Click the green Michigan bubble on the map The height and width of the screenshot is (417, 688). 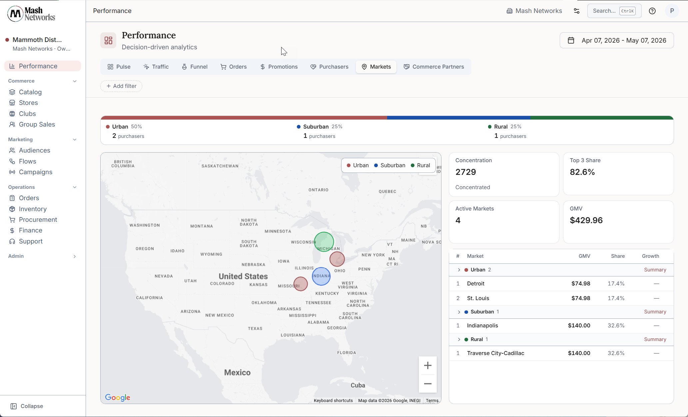[x=324, y=242]
